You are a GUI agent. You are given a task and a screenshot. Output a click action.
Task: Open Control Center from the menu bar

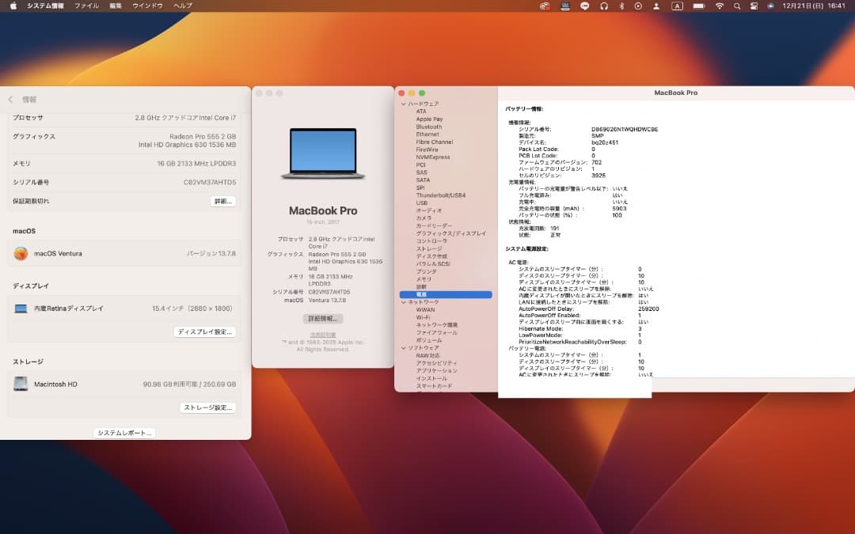[x=753, y=6]
